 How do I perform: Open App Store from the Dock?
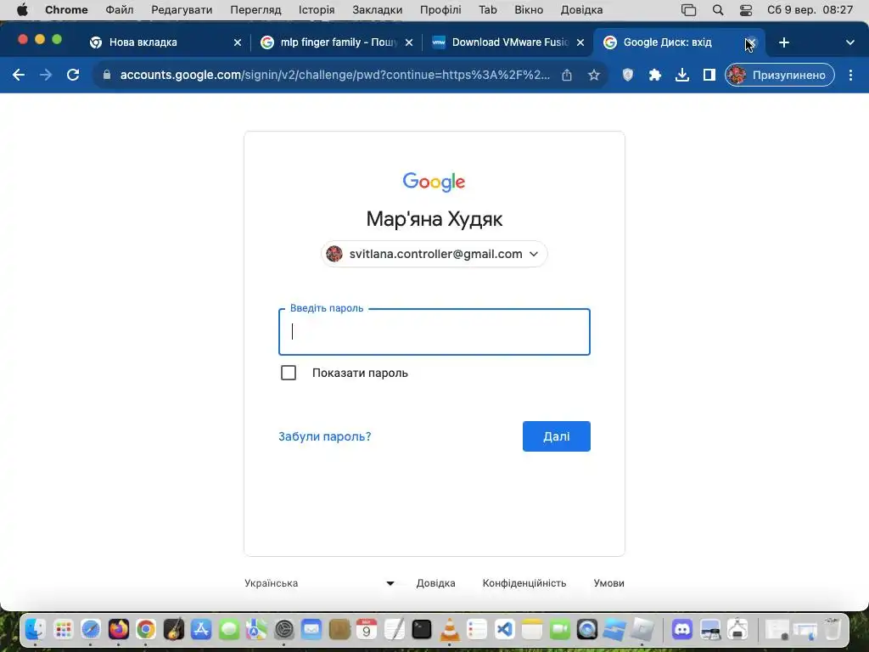click(x=200, y=630)
